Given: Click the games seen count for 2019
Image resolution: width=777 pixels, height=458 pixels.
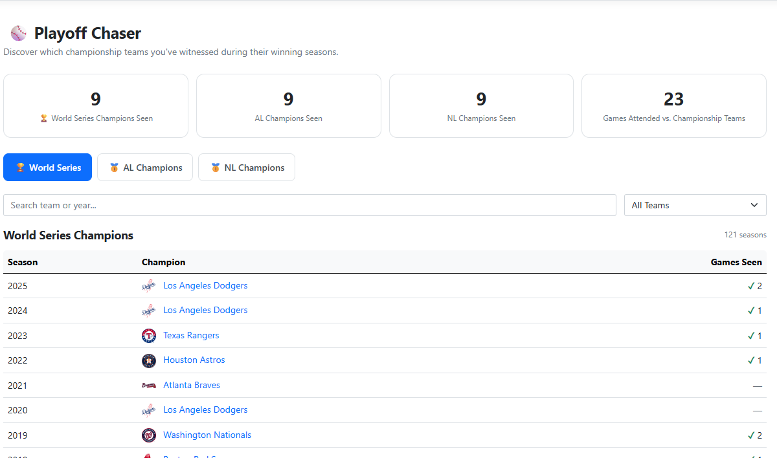Looking at the screenshot, I should [x=760, y=435].
